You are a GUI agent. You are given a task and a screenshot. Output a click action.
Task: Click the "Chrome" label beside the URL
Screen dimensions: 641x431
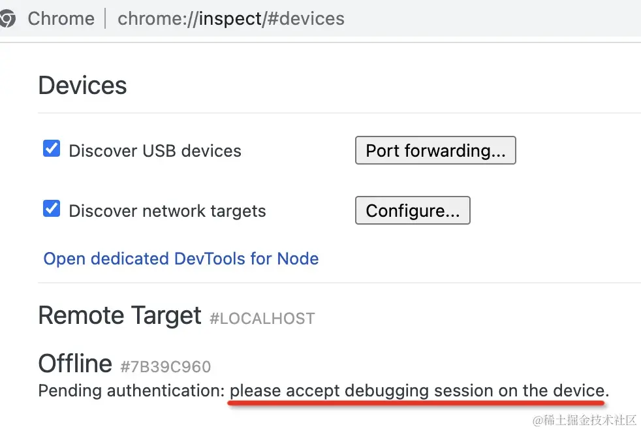tap(61, 18)
